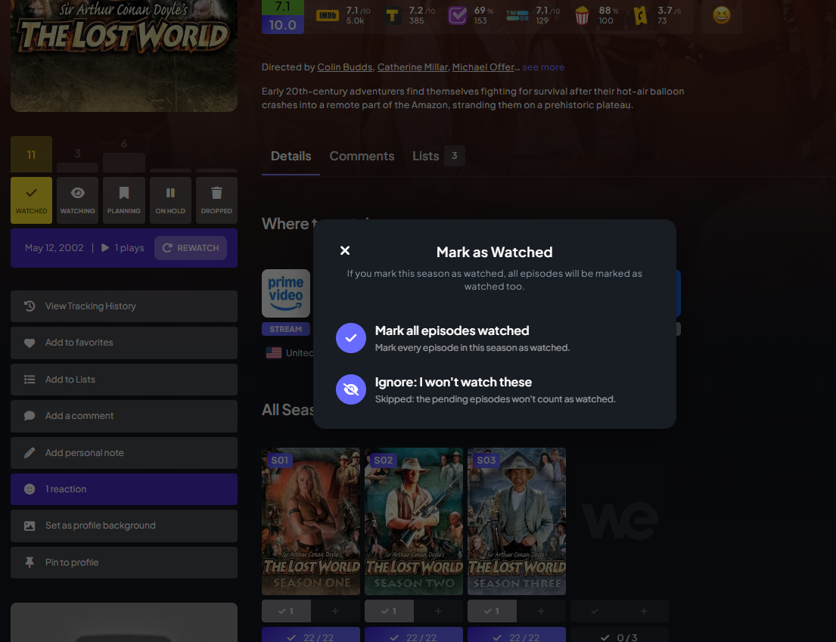Screen dimensions: 836x642
Task: Click the Rewatch button
Action: pyautogui.click(x=191, y=248)
